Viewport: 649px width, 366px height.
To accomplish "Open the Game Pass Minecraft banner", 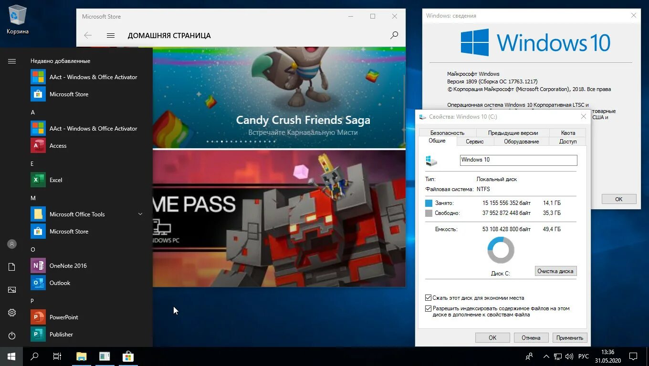I will pyautogui.click(x=279, y=218).
